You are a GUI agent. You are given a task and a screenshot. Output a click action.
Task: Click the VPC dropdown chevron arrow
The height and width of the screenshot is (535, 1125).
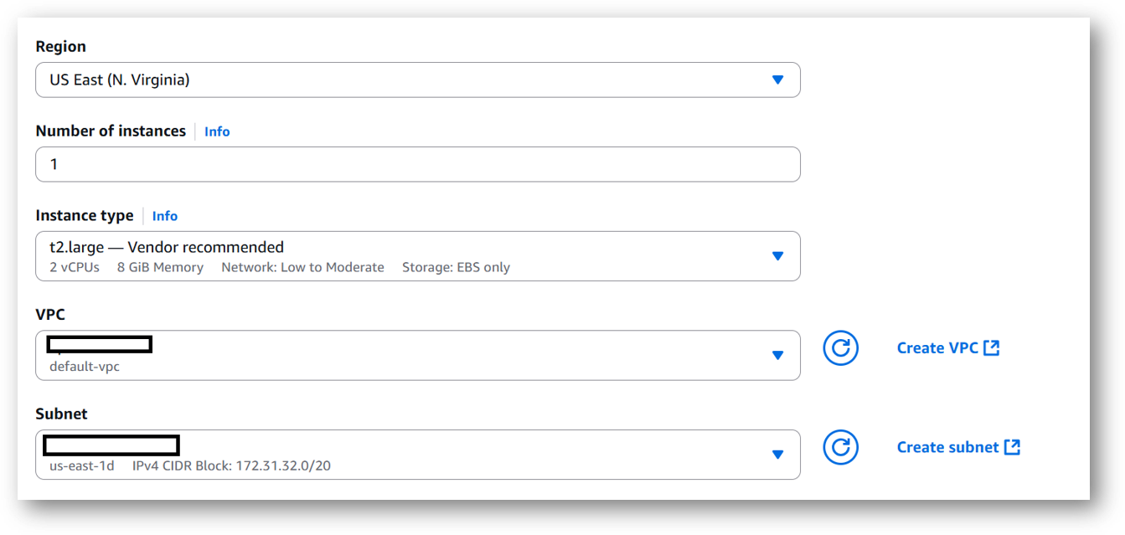click(777, 355)
